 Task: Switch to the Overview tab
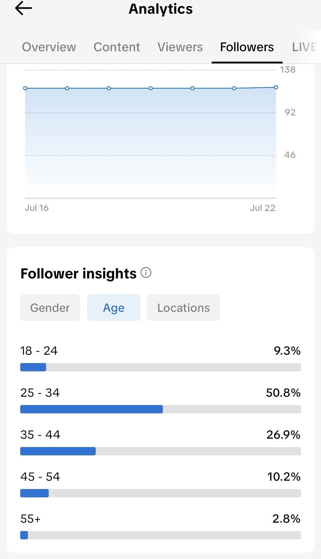(x=49, y=47)
